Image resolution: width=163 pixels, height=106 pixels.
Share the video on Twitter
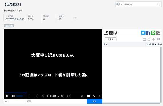click(143, 33)
